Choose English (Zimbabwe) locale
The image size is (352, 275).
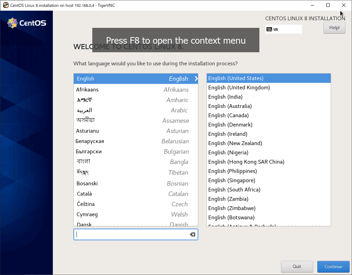[269, 208]
